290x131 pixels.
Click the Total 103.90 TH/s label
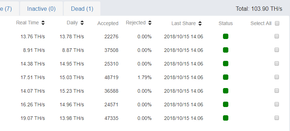tap(259, 9)
